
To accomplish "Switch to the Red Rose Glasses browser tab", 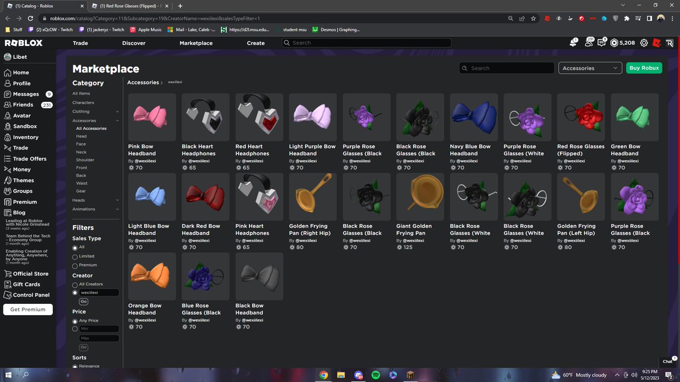I will point(130,6).
